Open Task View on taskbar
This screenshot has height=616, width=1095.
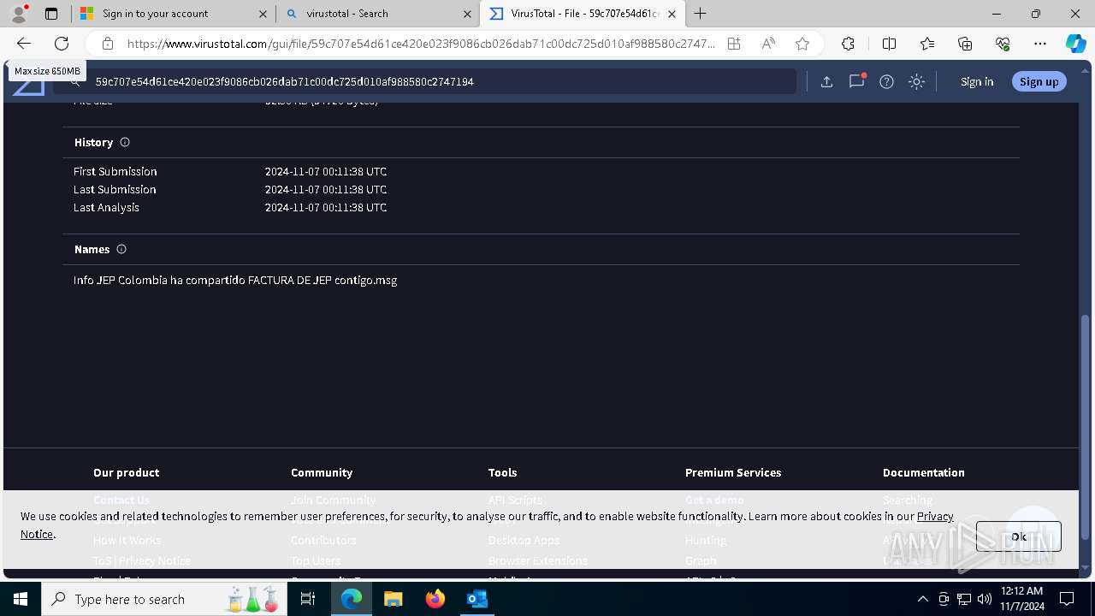(x=309, y=599)
